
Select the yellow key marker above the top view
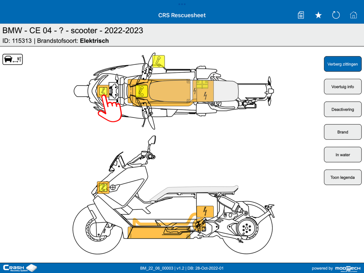tap(158, 61)
